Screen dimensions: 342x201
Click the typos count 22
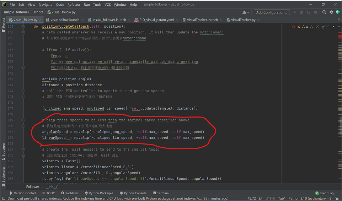click(x=325, y=27)
